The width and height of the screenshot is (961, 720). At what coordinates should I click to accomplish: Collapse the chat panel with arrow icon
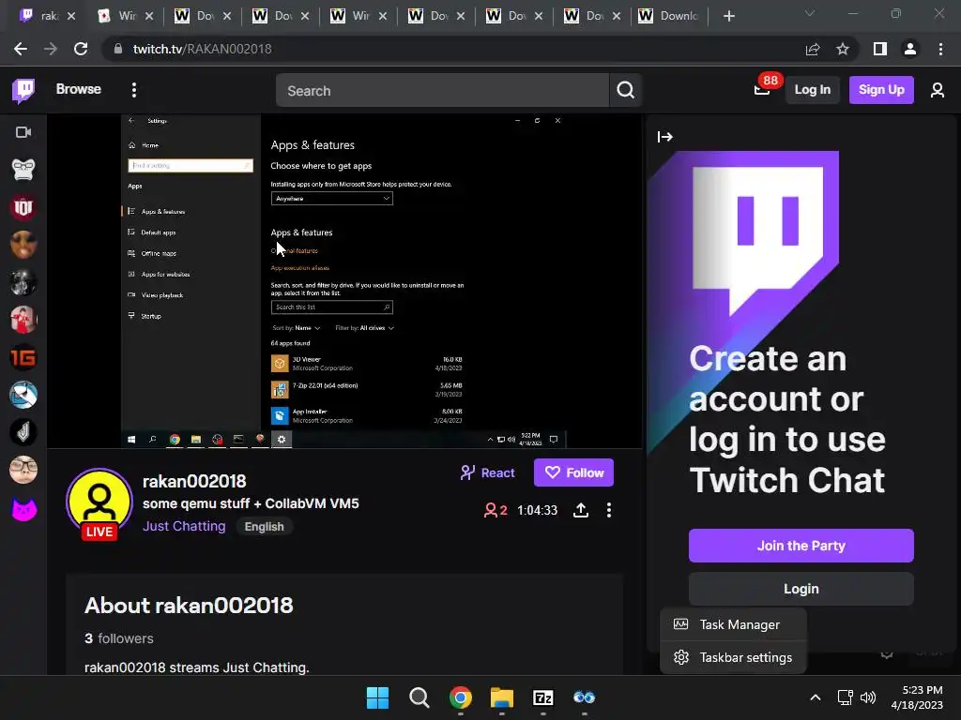665,137
